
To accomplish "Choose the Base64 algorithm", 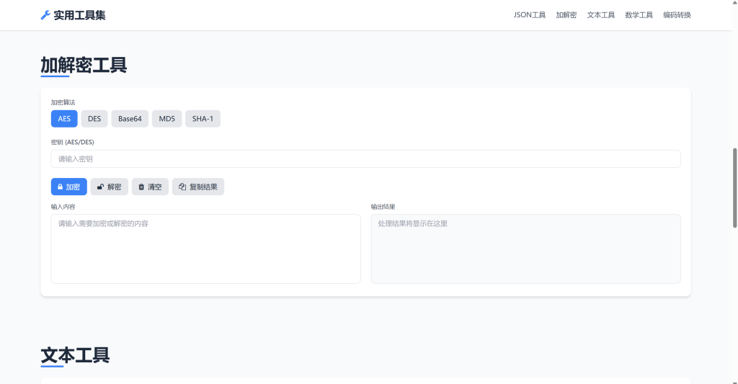I will pos(130,119).
